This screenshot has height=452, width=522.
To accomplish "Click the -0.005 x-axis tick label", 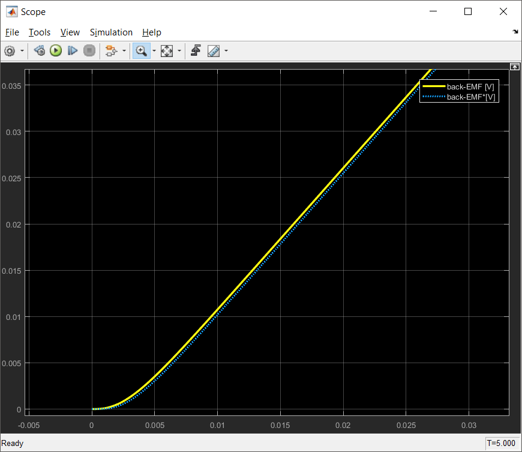I will click(29, 426).
